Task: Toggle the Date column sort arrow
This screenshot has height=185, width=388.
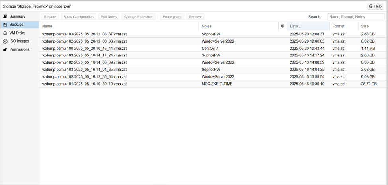Action: (x=300, y=26)
